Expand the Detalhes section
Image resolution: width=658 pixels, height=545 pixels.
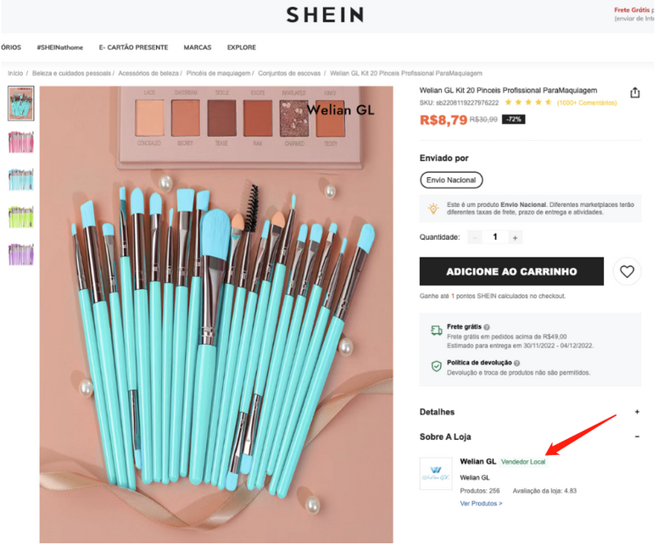(637, 412)
